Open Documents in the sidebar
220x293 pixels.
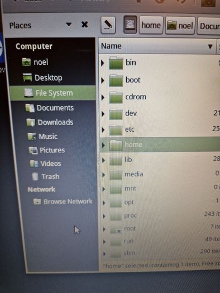(x=50, y=108)
